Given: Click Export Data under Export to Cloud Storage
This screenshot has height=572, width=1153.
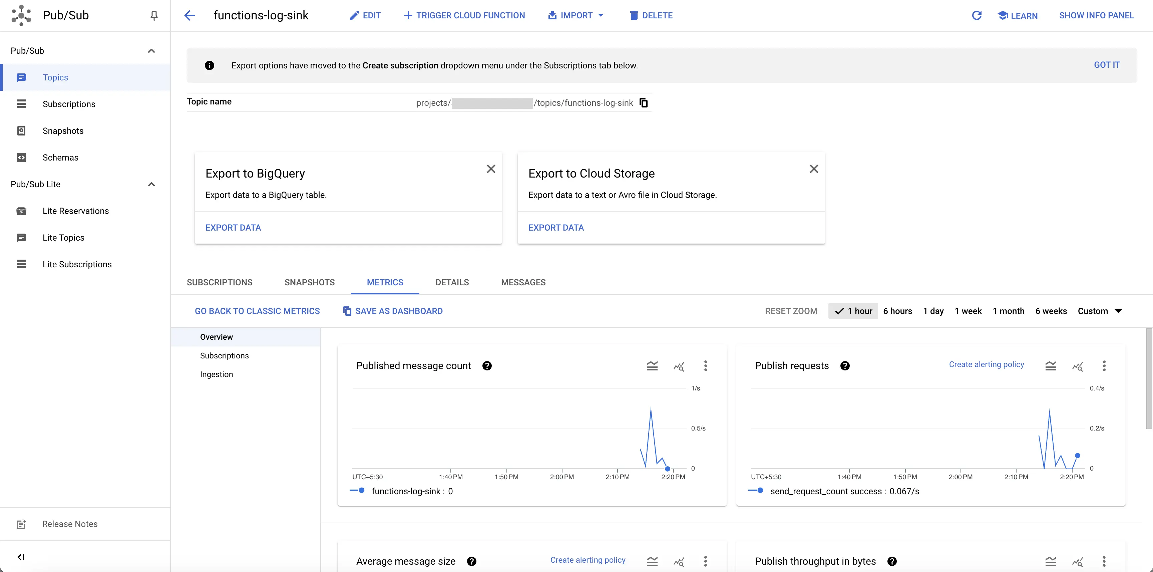Looking at the screenshot, I should [556, 227].
